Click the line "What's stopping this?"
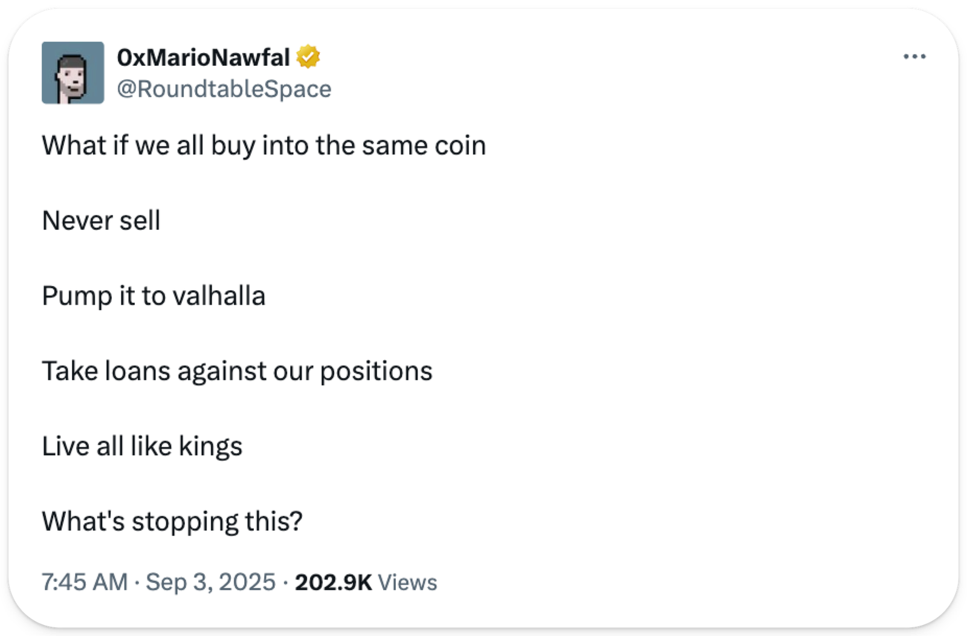Image resolution: width=967 pixels, height=636 pixels. click(x=172, y=522)
